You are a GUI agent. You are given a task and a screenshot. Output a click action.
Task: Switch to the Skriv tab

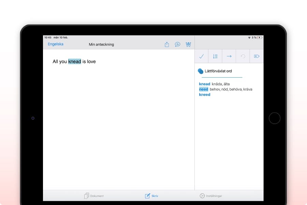point(151,195)
